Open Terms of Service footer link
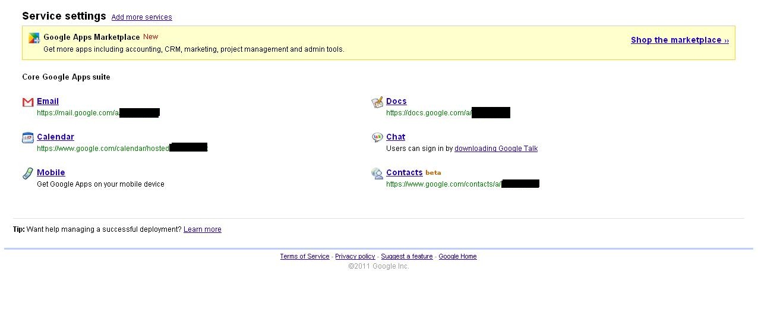 pyautogui.click(x=305, y=256)
